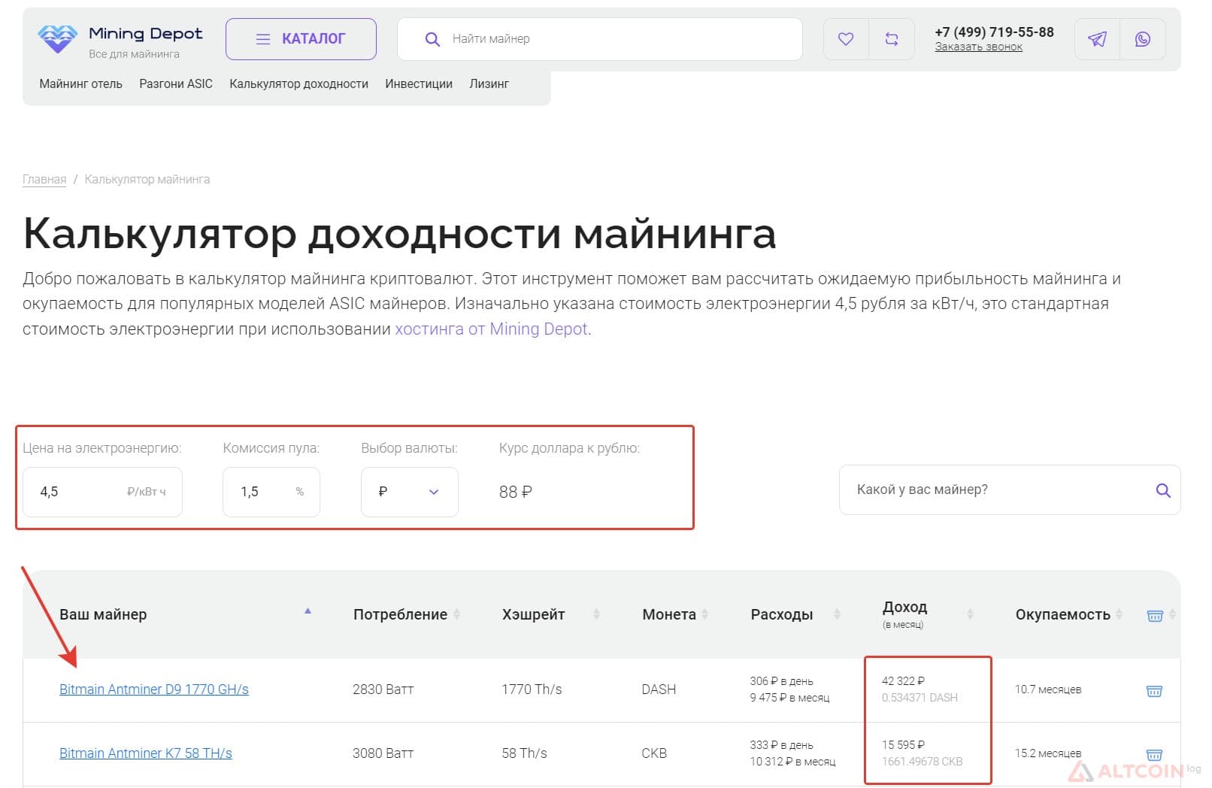The height and width of the screenshot is (788, 1212).
Task: Go to 'Майнинг отель' menu item
Action: [x=81, y=84]
